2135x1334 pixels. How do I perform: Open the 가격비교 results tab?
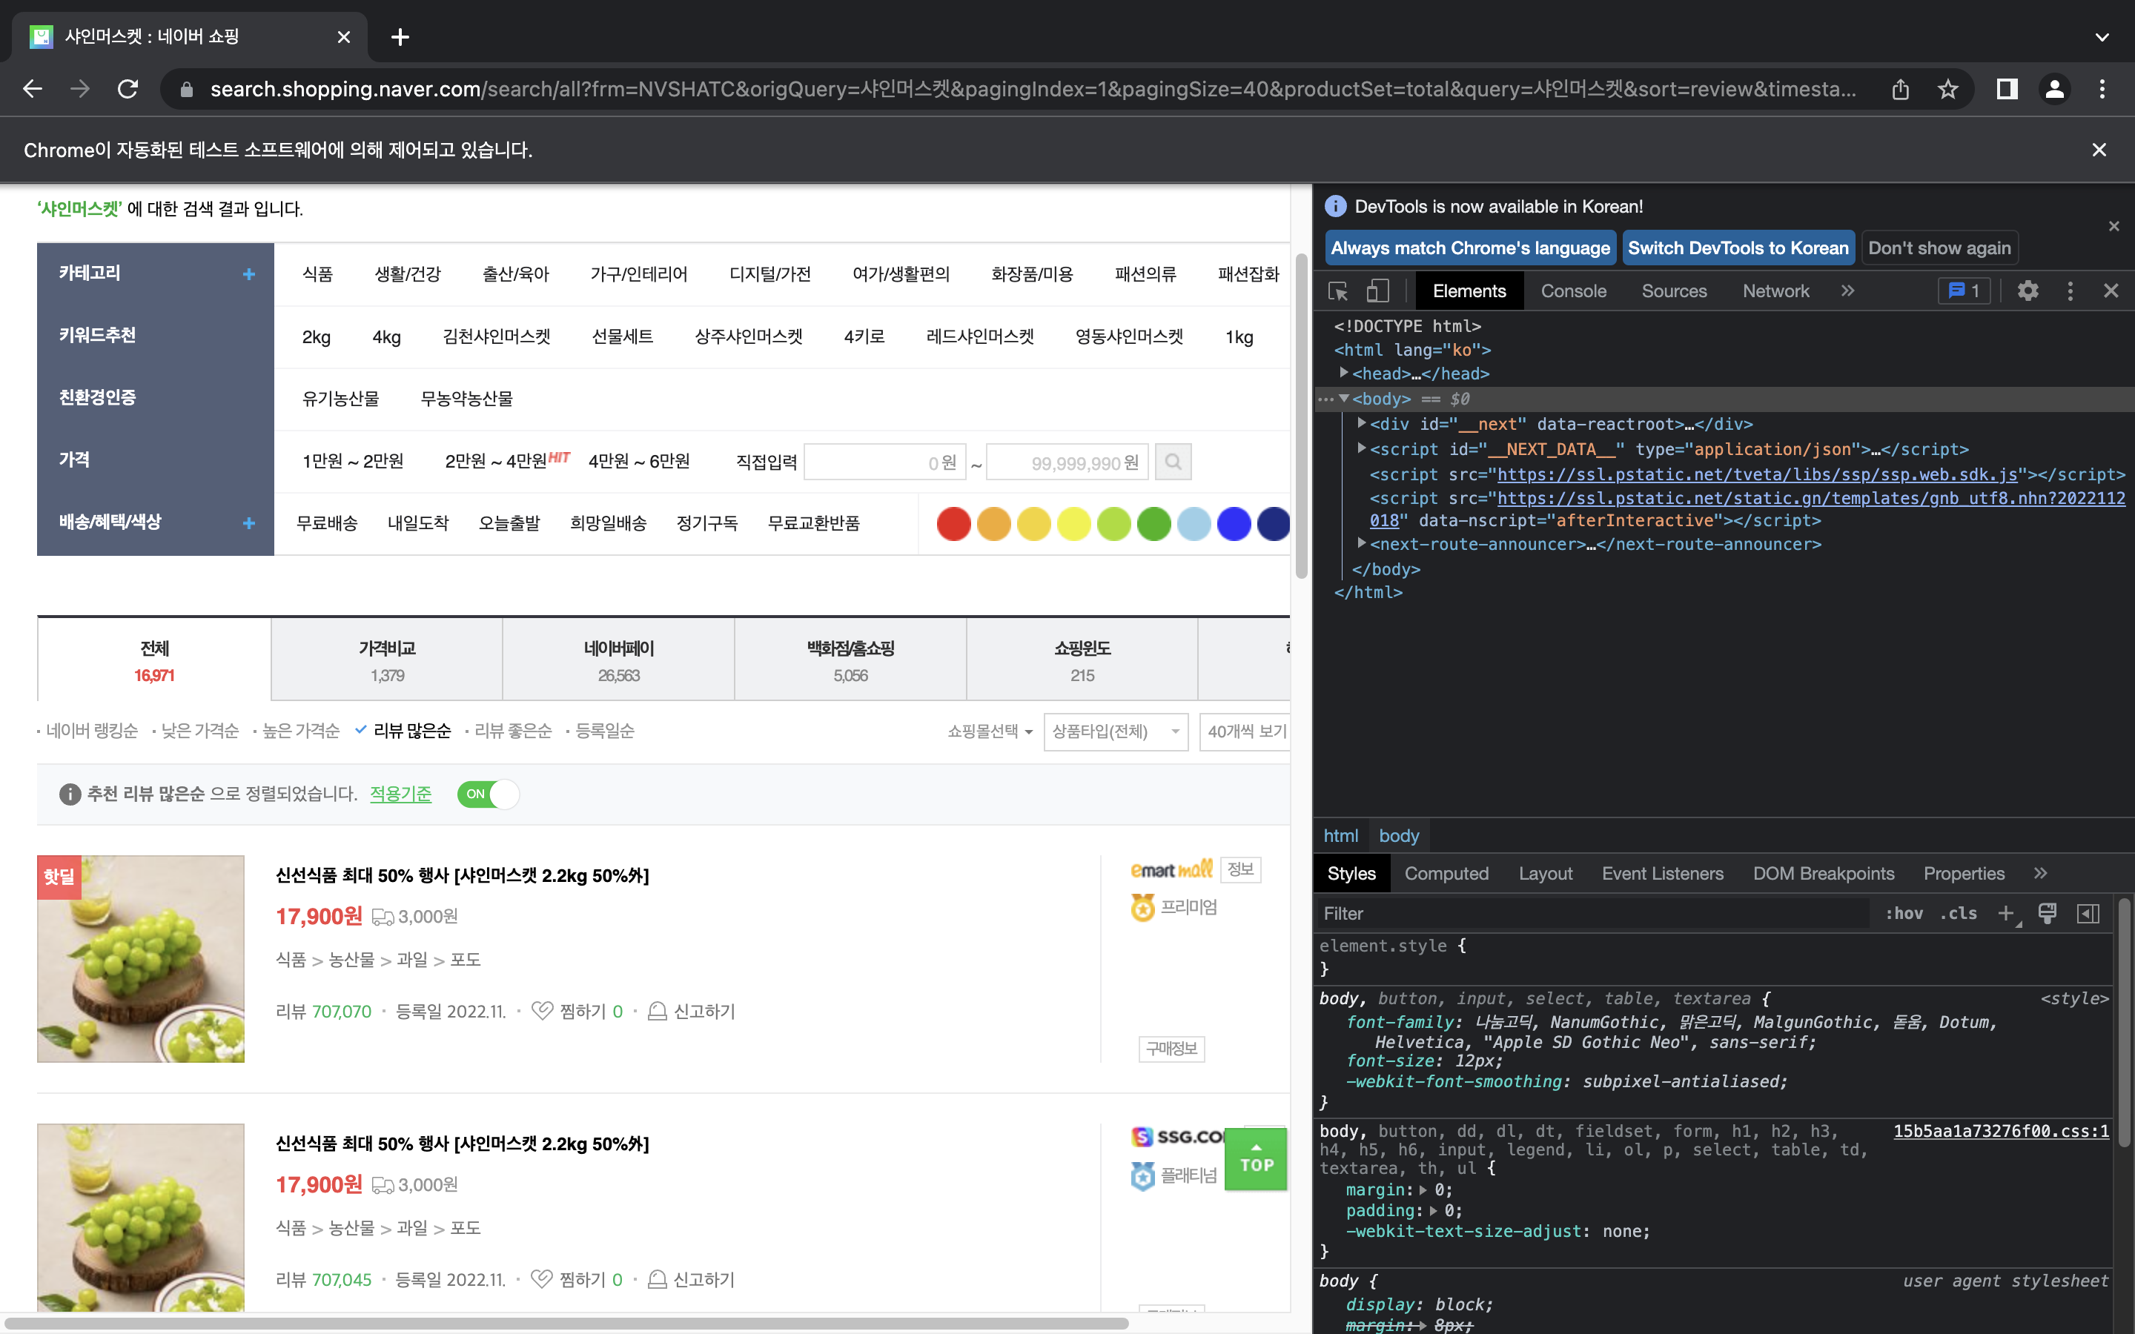386,660
